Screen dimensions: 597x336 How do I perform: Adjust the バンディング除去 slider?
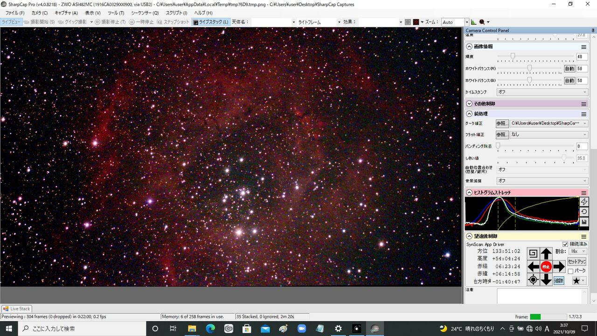535,146
